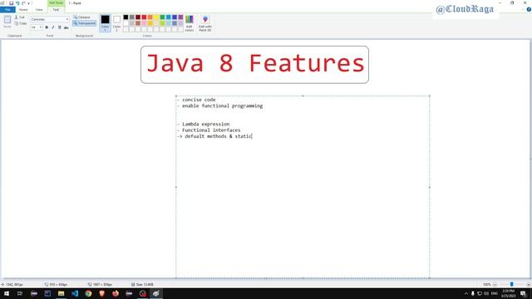
Task: Select Color 1 foreground box
Action: [106, 23]
